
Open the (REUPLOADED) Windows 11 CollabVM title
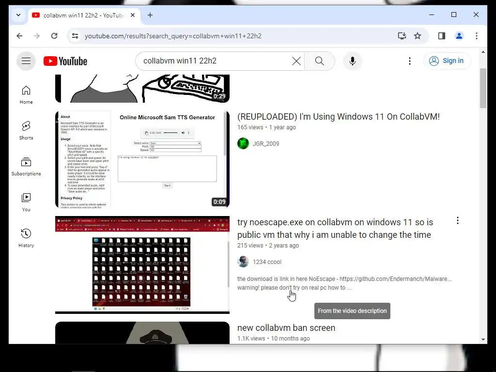(x=339, y=117)
